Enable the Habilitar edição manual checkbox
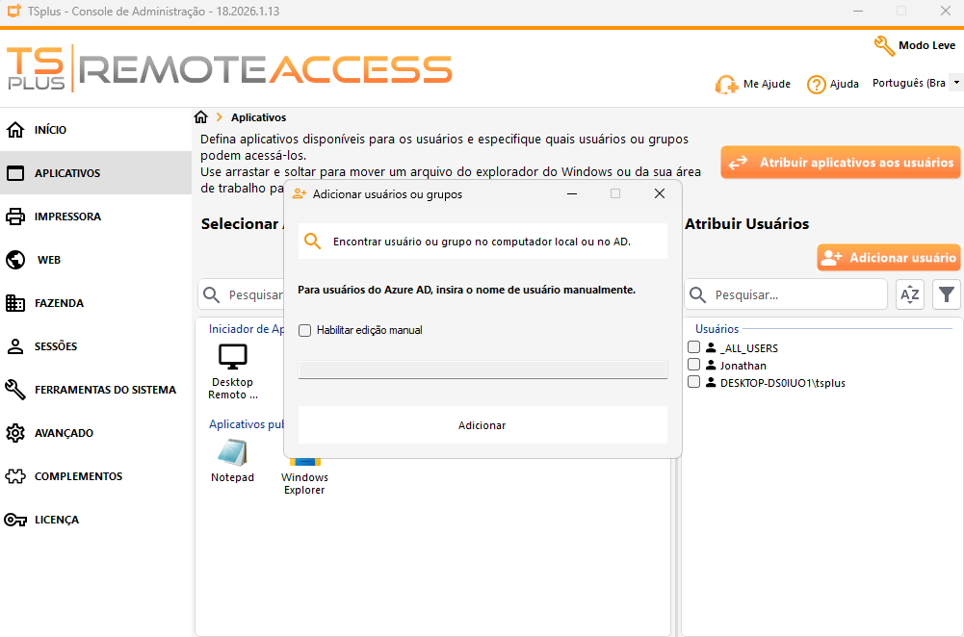The width and height of the screenshot is (964, 637). [305, 330]
